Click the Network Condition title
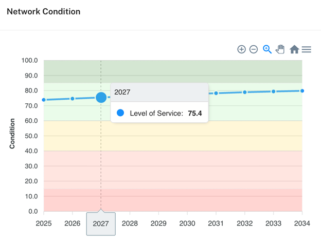This screenshot has width=321, height=241. pyautogui.click(x=43, y=11)
